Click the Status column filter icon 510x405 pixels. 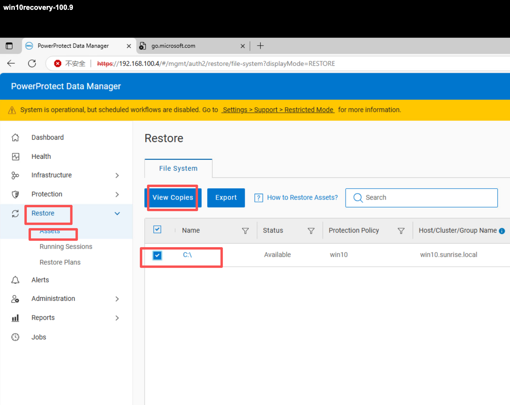click(x=311, y=231)
